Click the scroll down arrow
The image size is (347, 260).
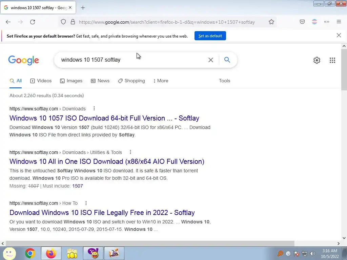[344, 238]
